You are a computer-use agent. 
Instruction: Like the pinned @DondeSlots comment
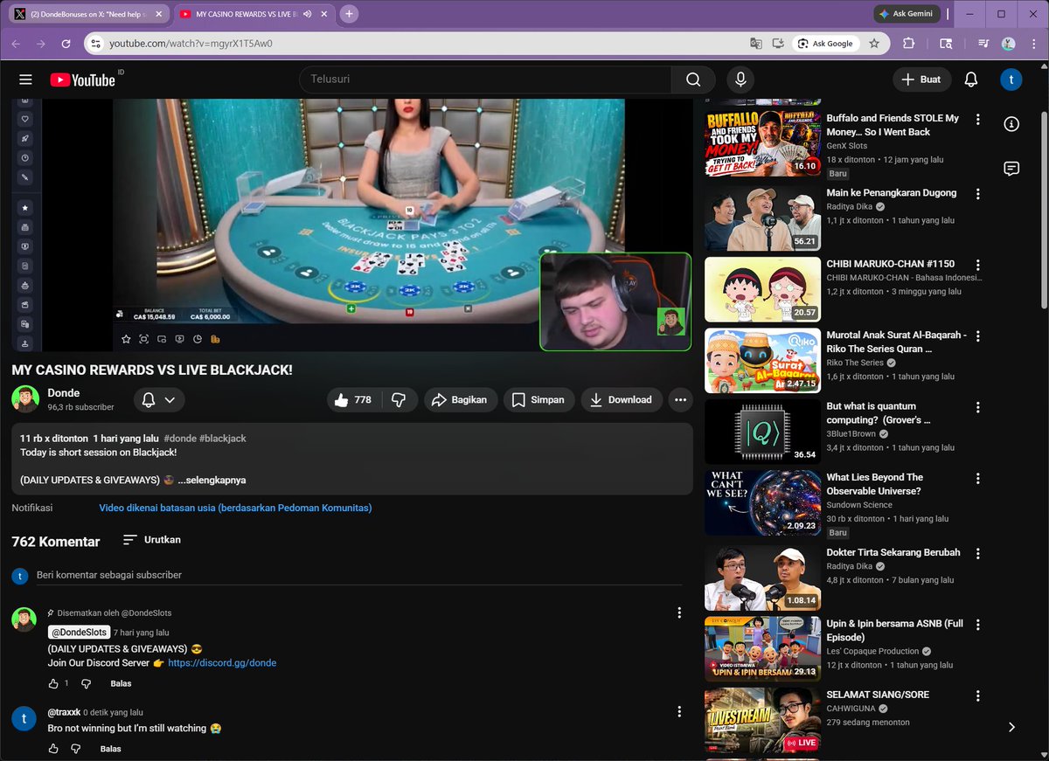[53, 683]
